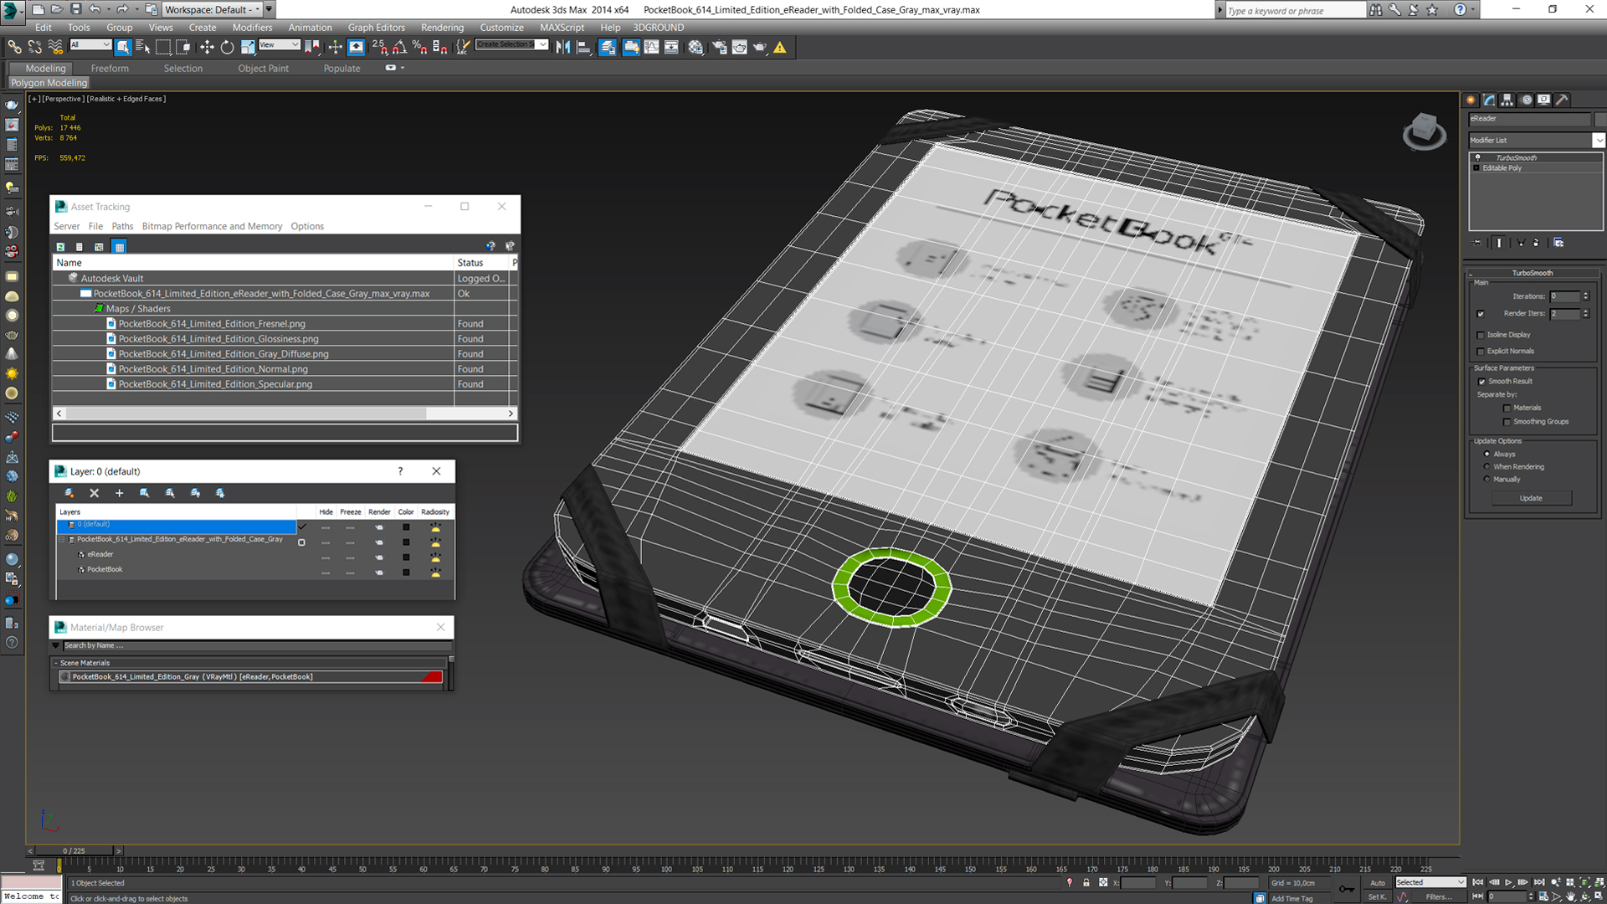Uncheck Smooth Result checkbox

1481,382
